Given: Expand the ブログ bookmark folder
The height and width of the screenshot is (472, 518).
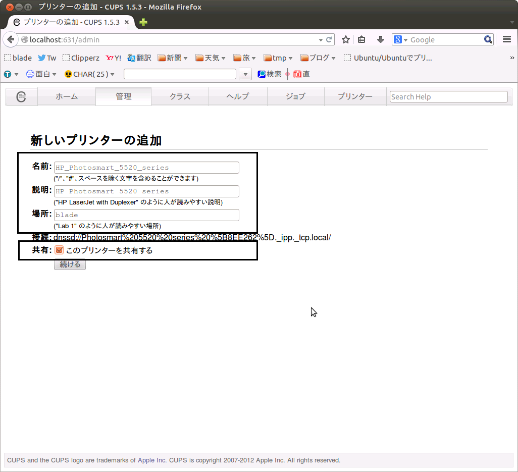Looking at the screenshot, I should pyautogui.click(x=318, y=58).
